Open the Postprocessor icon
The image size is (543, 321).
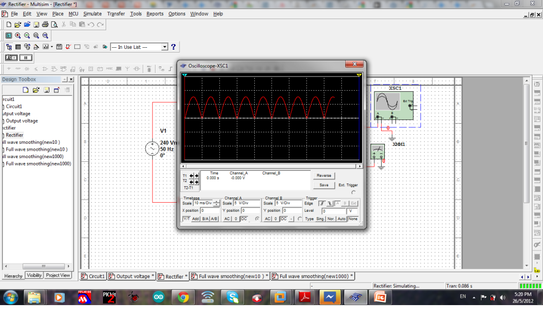59,47
